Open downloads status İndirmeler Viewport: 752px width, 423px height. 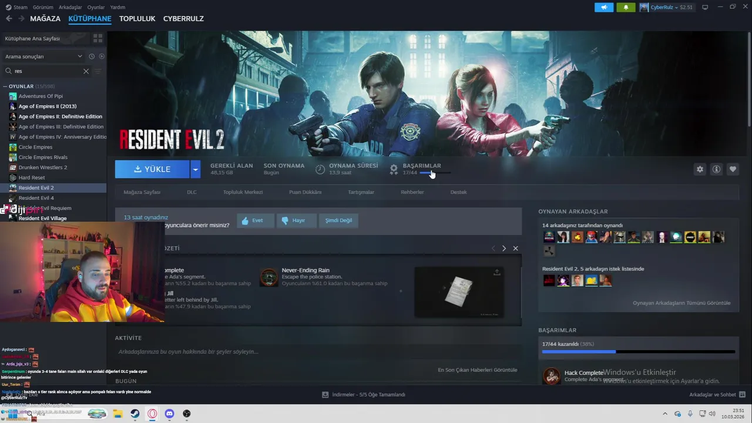click(364, 395)
